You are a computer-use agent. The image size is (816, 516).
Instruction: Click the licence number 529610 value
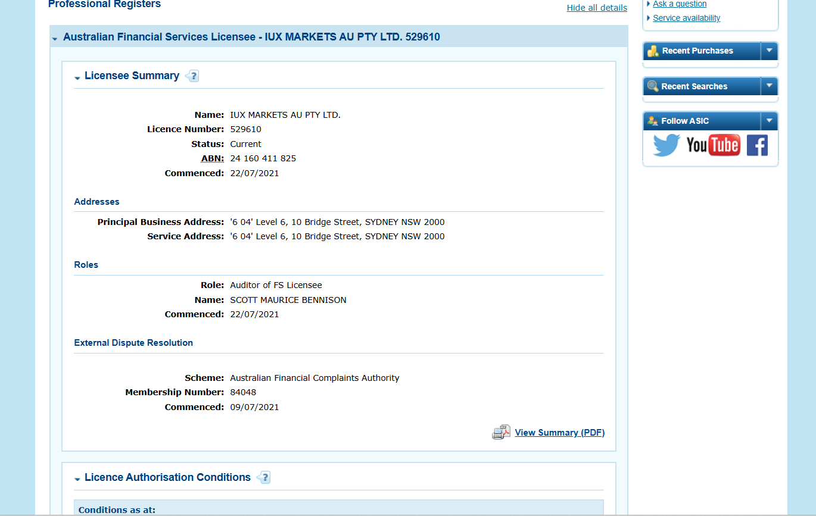tap(246, 129)
